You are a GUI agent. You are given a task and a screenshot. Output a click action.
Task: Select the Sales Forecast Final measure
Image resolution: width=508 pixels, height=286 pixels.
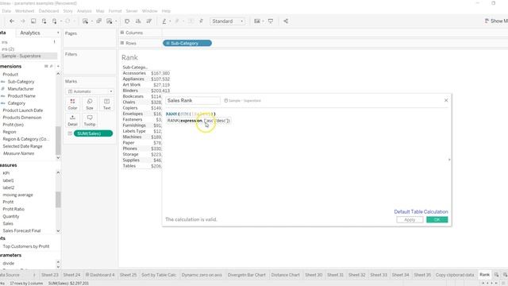coord(21,230)
